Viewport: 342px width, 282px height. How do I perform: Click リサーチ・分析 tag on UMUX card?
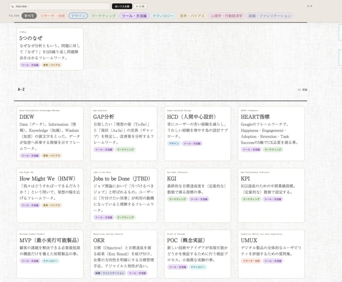251,261
